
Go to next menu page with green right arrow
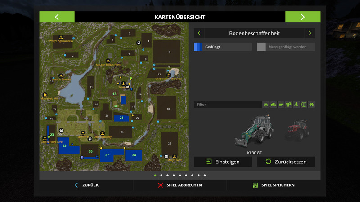pyautogui.click(x=303, y=17)
